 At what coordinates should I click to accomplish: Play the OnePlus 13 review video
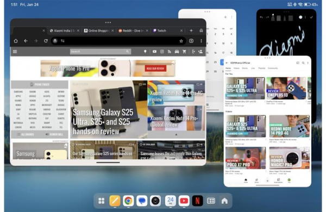coord(286,88)
